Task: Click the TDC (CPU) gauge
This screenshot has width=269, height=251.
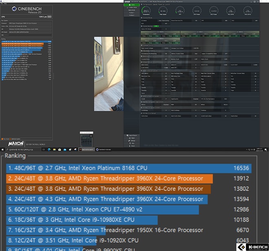Action: point(231,11)
